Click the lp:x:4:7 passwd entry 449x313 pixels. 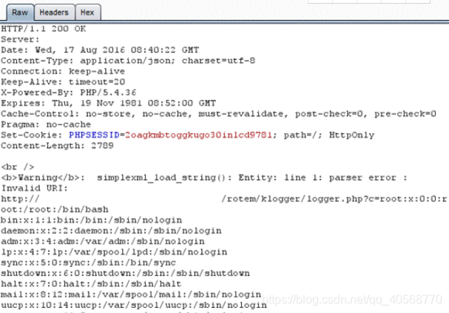coord(114,252)
